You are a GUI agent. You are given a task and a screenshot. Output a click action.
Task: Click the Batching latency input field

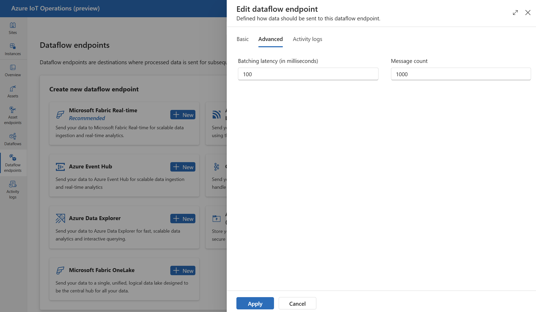(x=308, y=74)
